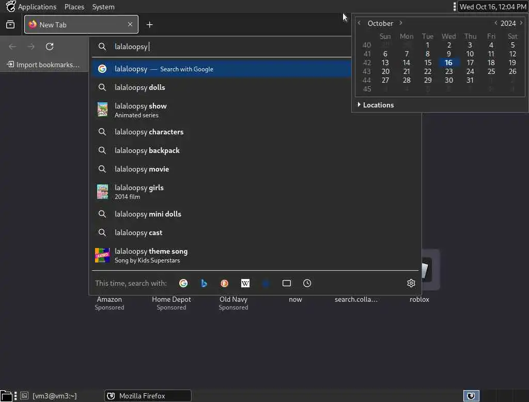Select the New Tab browser tab
This screenshot has width=529, height=402.
(81, 24)
